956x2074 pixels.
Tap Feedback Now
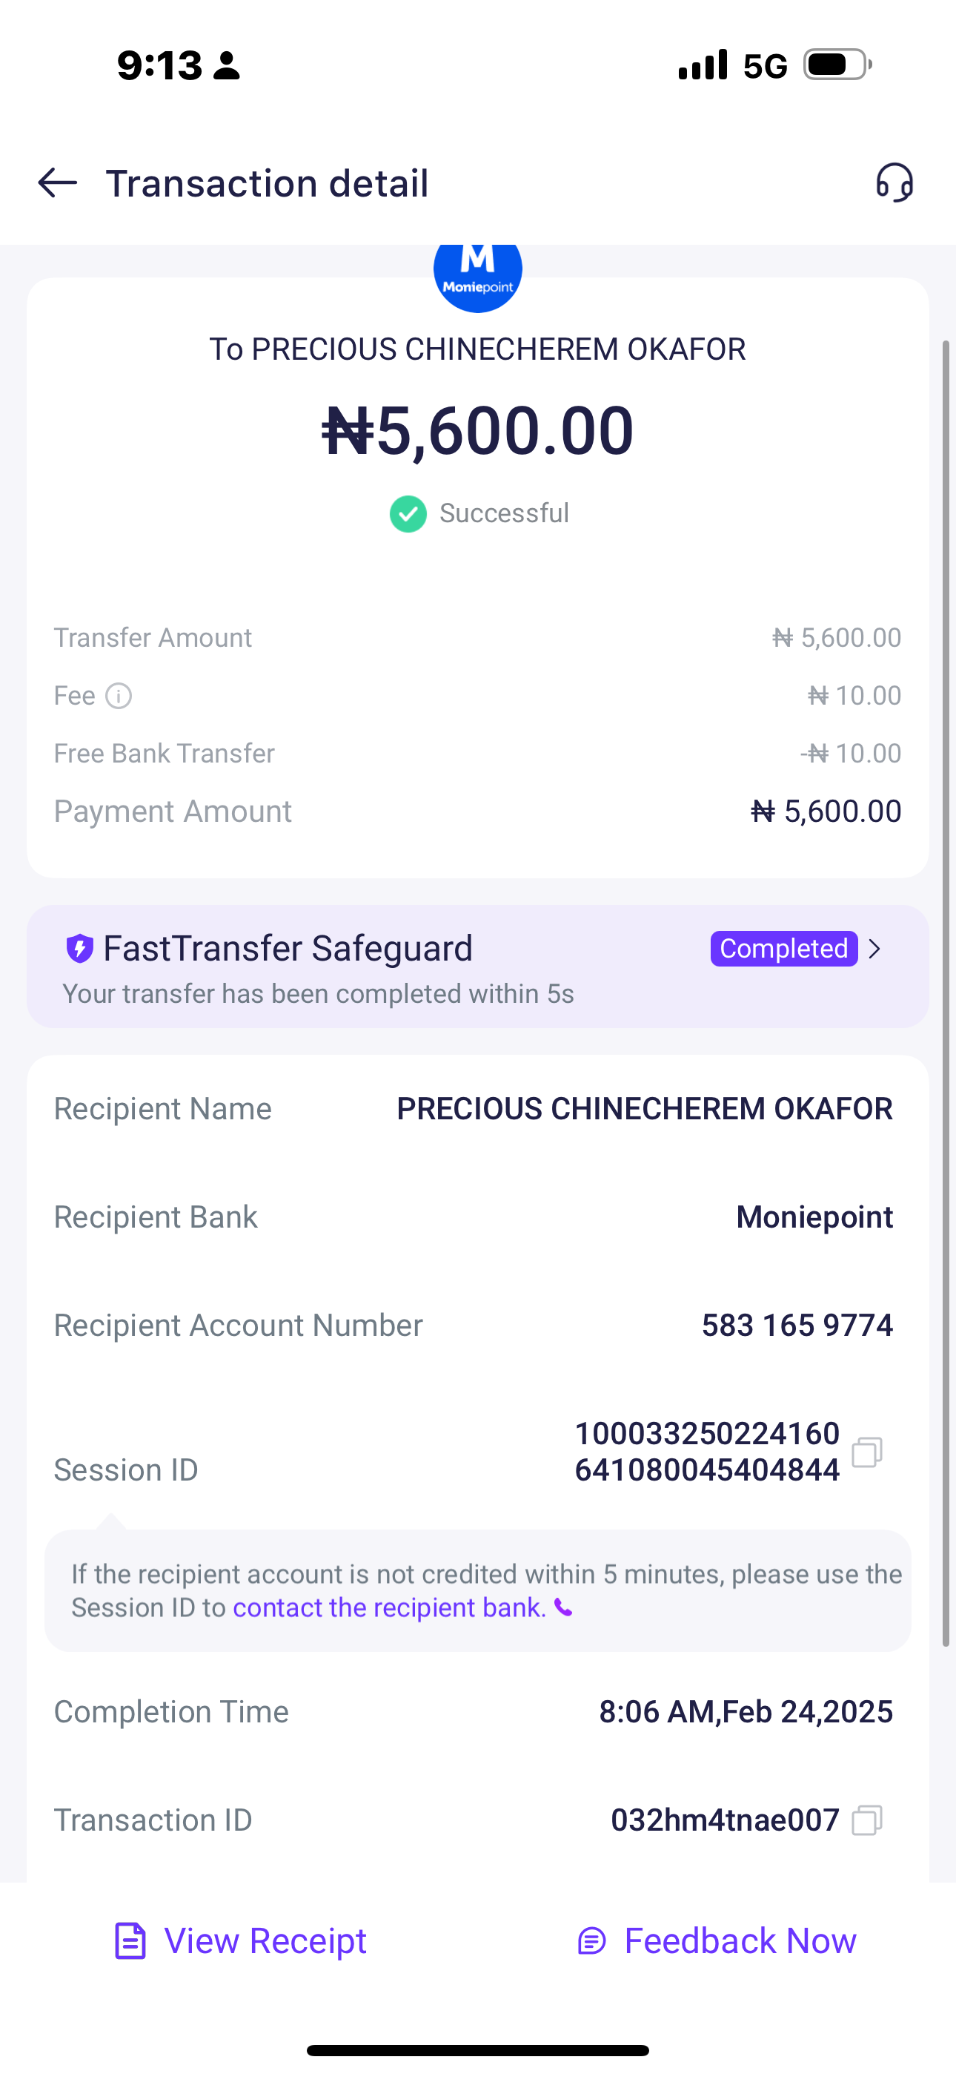tap(740, 1940)
